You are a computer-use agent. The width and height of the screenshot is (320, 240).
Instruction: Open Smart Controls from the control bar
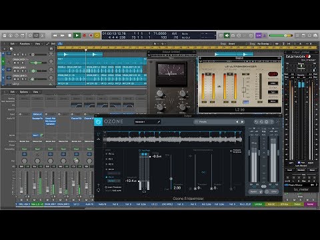30,35
